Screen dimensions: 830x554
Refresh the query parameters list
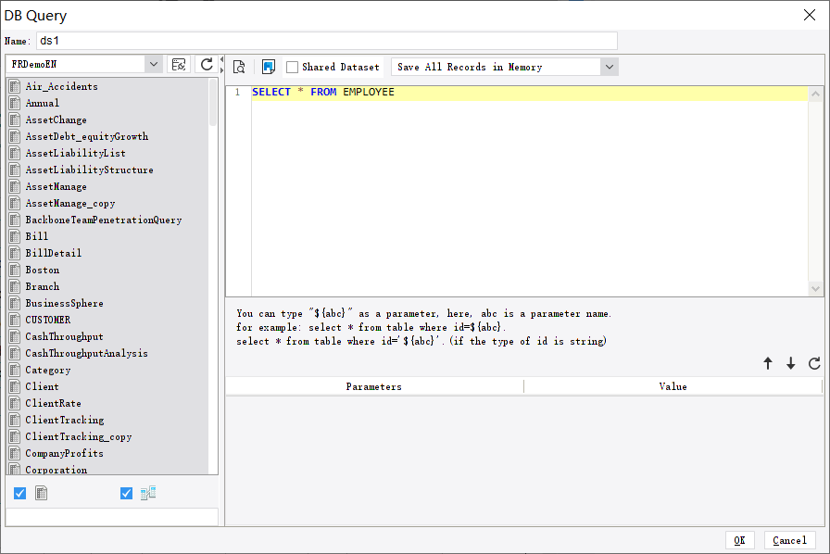click(x=814, y=363)
